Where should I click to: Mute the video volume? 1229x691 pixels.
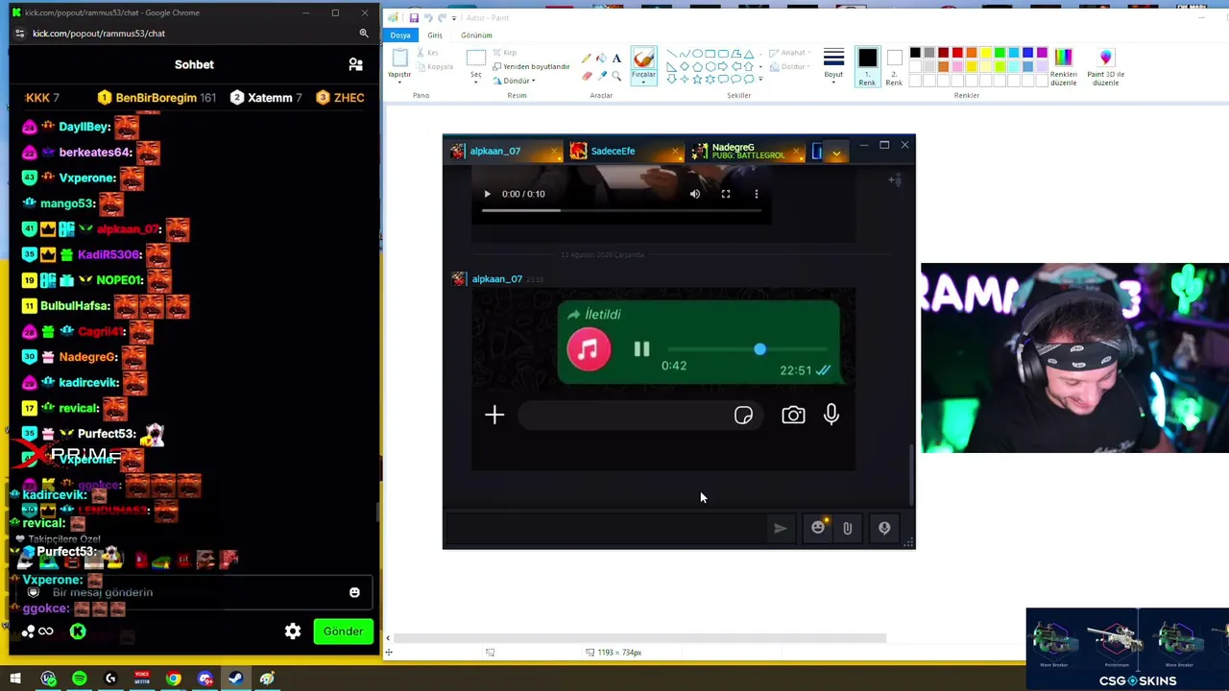point(695,194)
